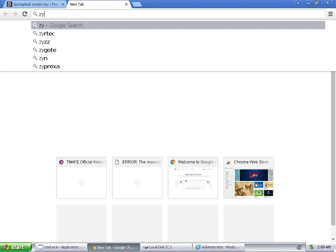Pick the zygote suggestion
The image size is (336, 252).
(x=178, y=50)
